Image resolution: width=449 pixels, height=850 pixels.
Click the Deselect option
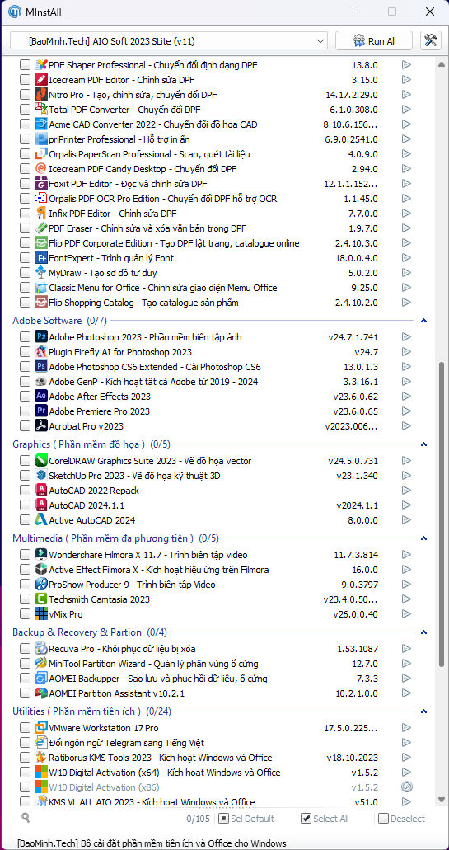[402, 819]
